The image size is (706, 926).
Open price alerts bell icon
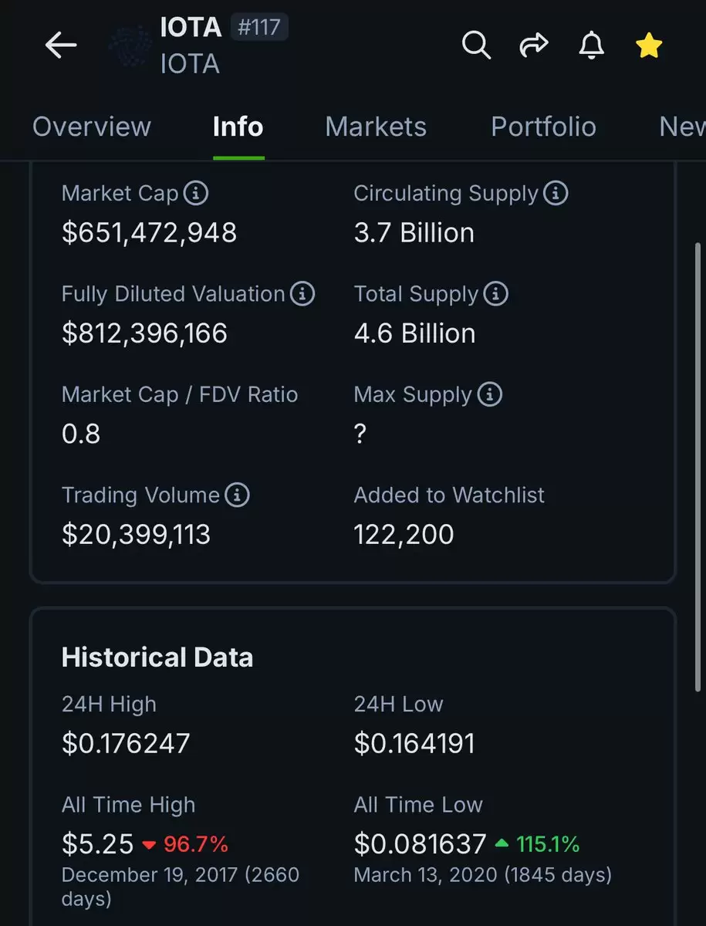(591, 46)
